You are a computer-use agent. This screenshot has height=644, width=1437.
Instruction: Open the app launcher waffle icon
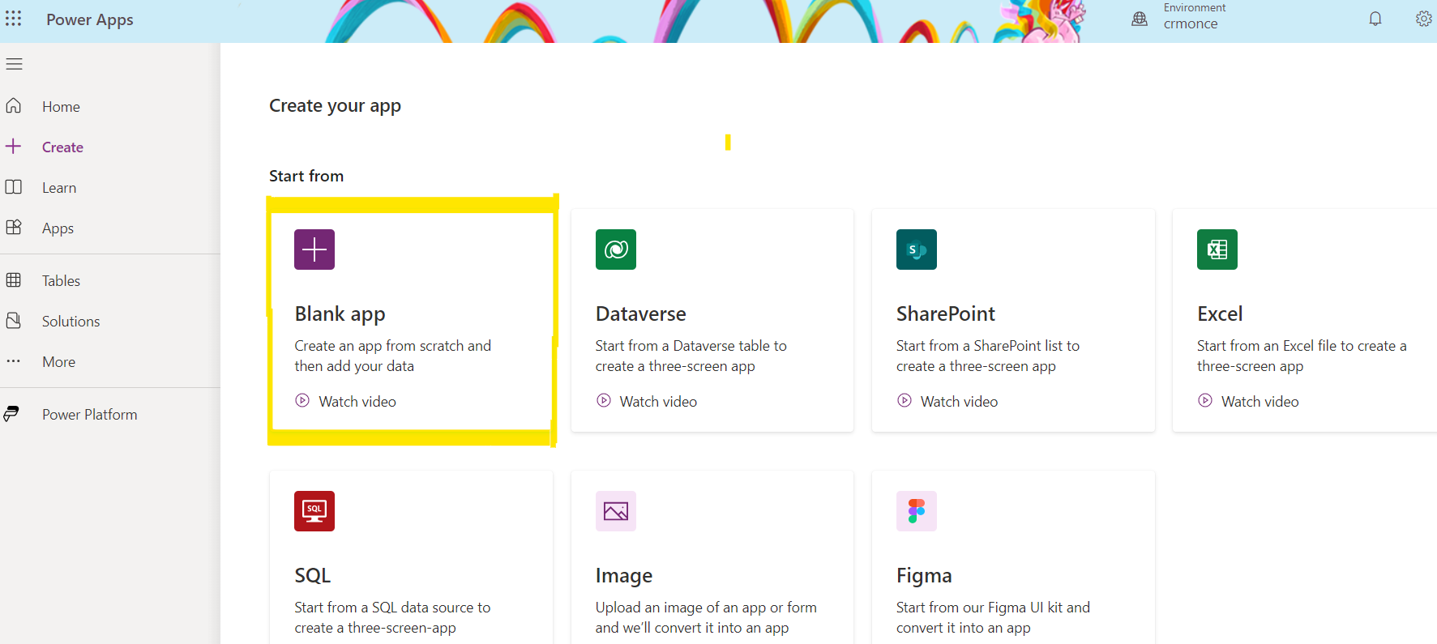tap(14, 19)
